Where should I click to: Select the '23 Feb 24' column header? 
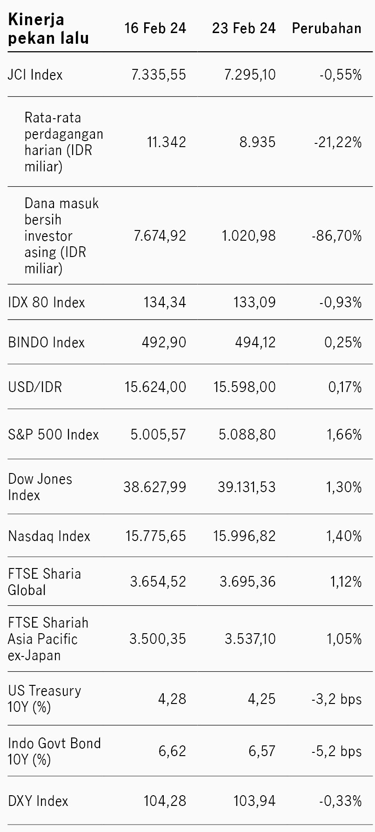(244, 28)
